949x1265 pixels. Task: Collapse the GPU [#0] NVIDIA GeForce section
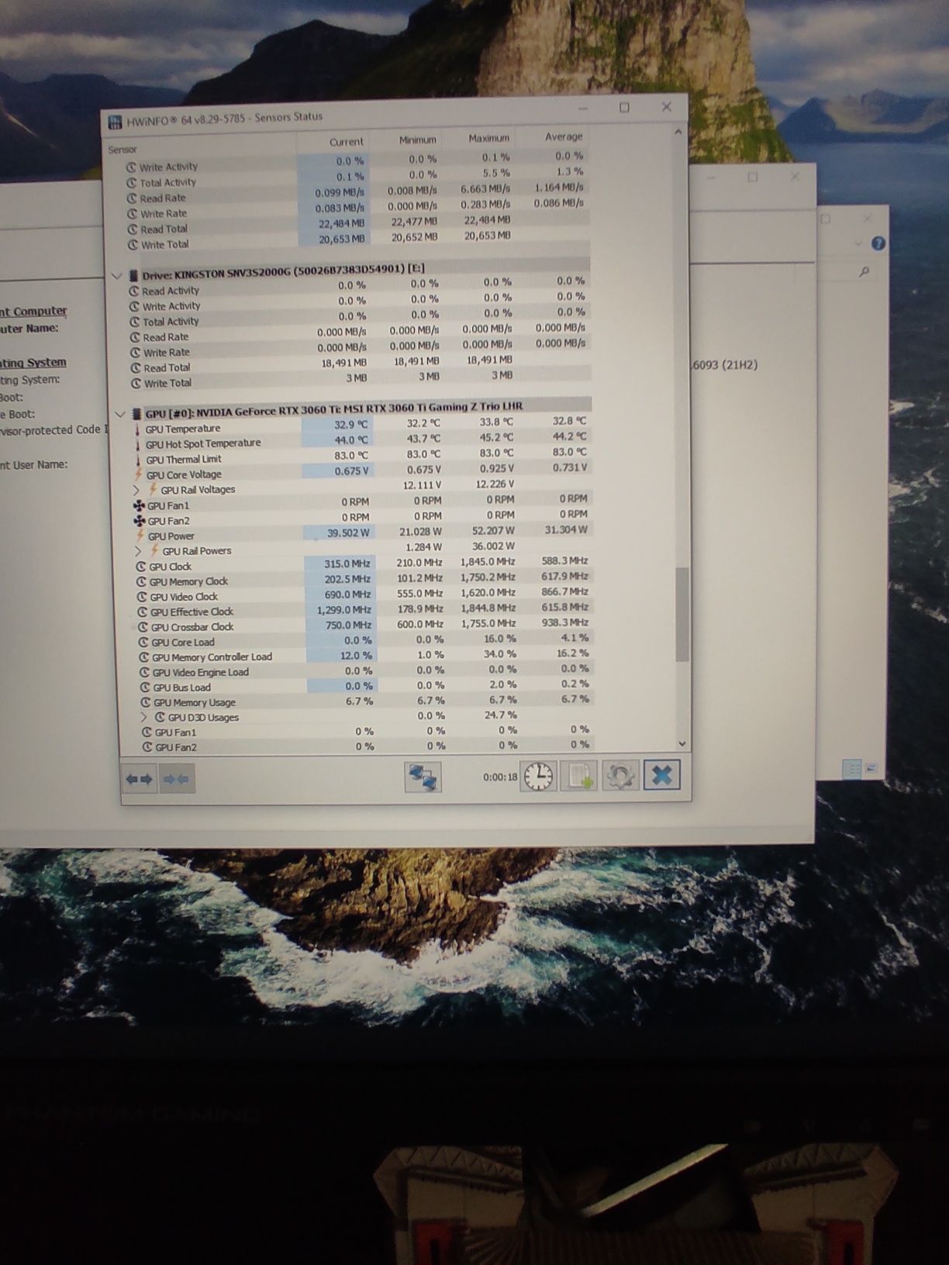[119, 414]
